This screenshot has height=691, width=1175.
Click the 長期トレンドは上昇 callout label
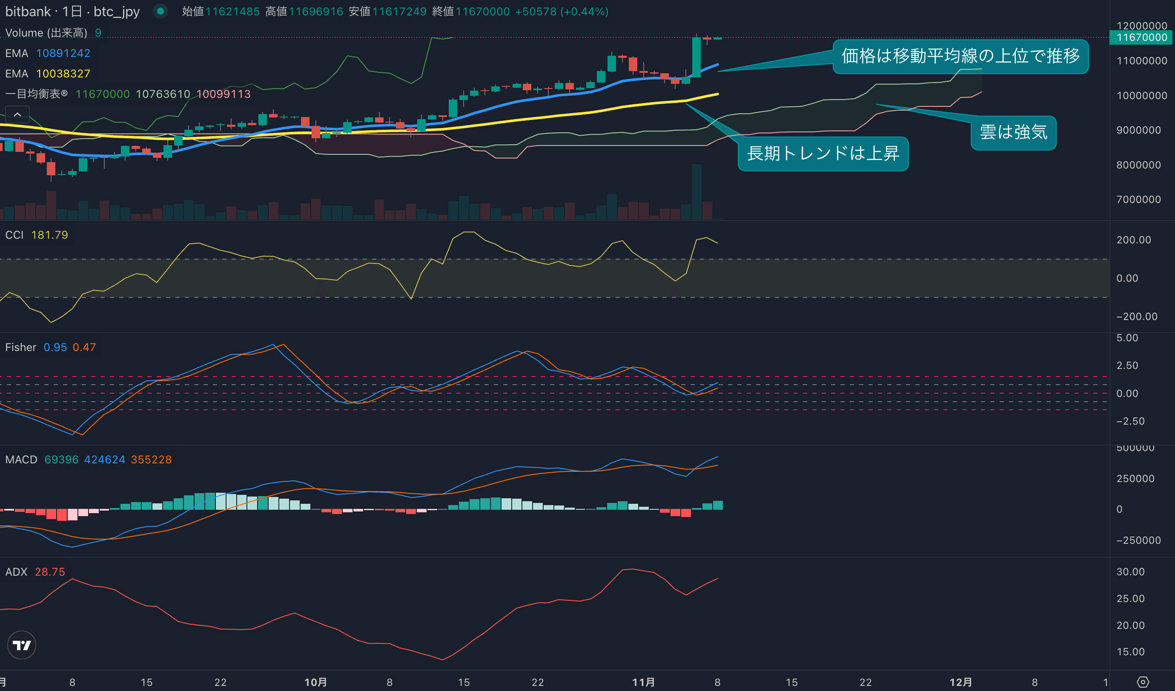[823, 153]
